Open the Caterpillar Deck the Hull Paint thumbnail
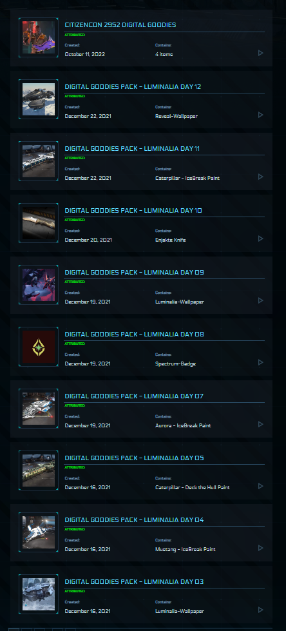Viewport: 286px width, 631px height. (x=39, y=471)
